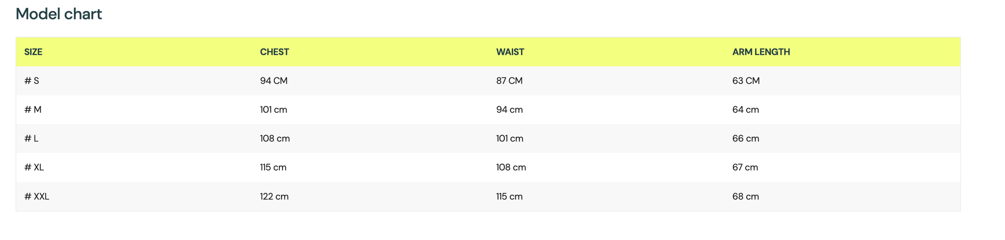This screenshot has width=1005, height=240.
Task: Select the SIZE column header
Action: pyautogui.click(x=34, y=52)
